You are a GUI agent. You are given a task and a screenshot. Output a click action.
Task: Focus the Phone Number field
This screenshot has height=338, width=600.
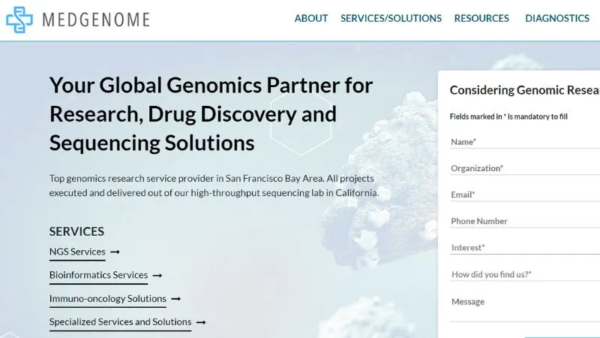525,221
